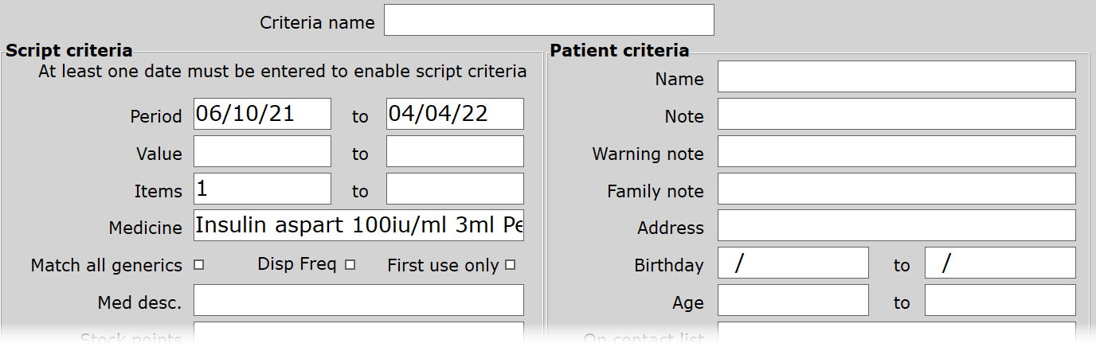This screenshot has height=347, width=1096.
Task: Click the Medicine field with Insulin aspart
Action: [x=358, y=225]
